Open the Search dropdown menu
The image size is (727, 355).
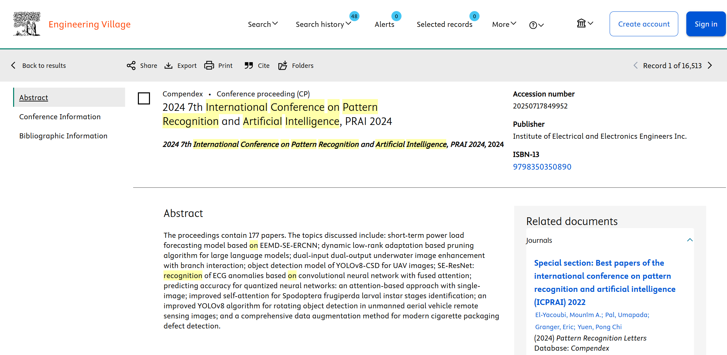coord(263,24)
